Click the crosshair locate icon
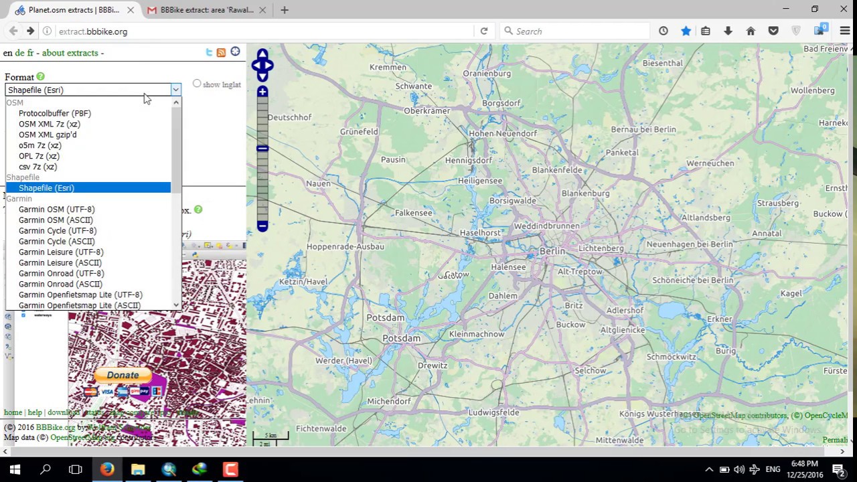857x482 pixels. coord(235,52)
